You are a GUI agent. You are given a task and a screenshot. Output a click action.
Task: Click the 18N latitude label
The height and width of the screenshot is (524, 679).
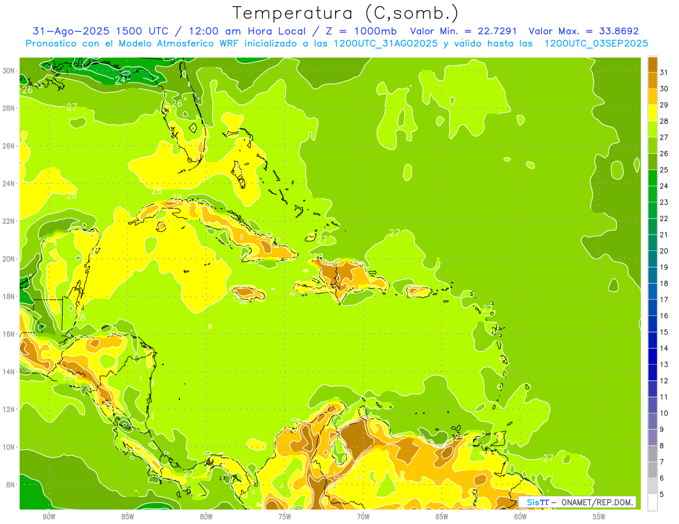pos(10,296)
